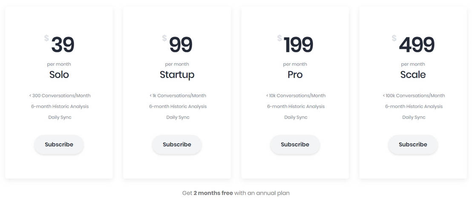Click Daily Sync in the Solo card

click(60, 117)
